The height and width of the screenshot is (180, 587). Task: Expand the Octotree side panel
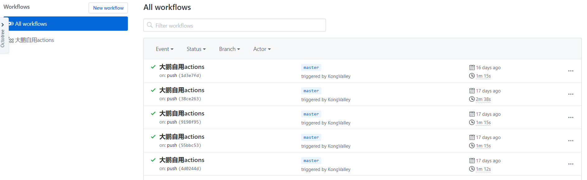click(3, 25)
